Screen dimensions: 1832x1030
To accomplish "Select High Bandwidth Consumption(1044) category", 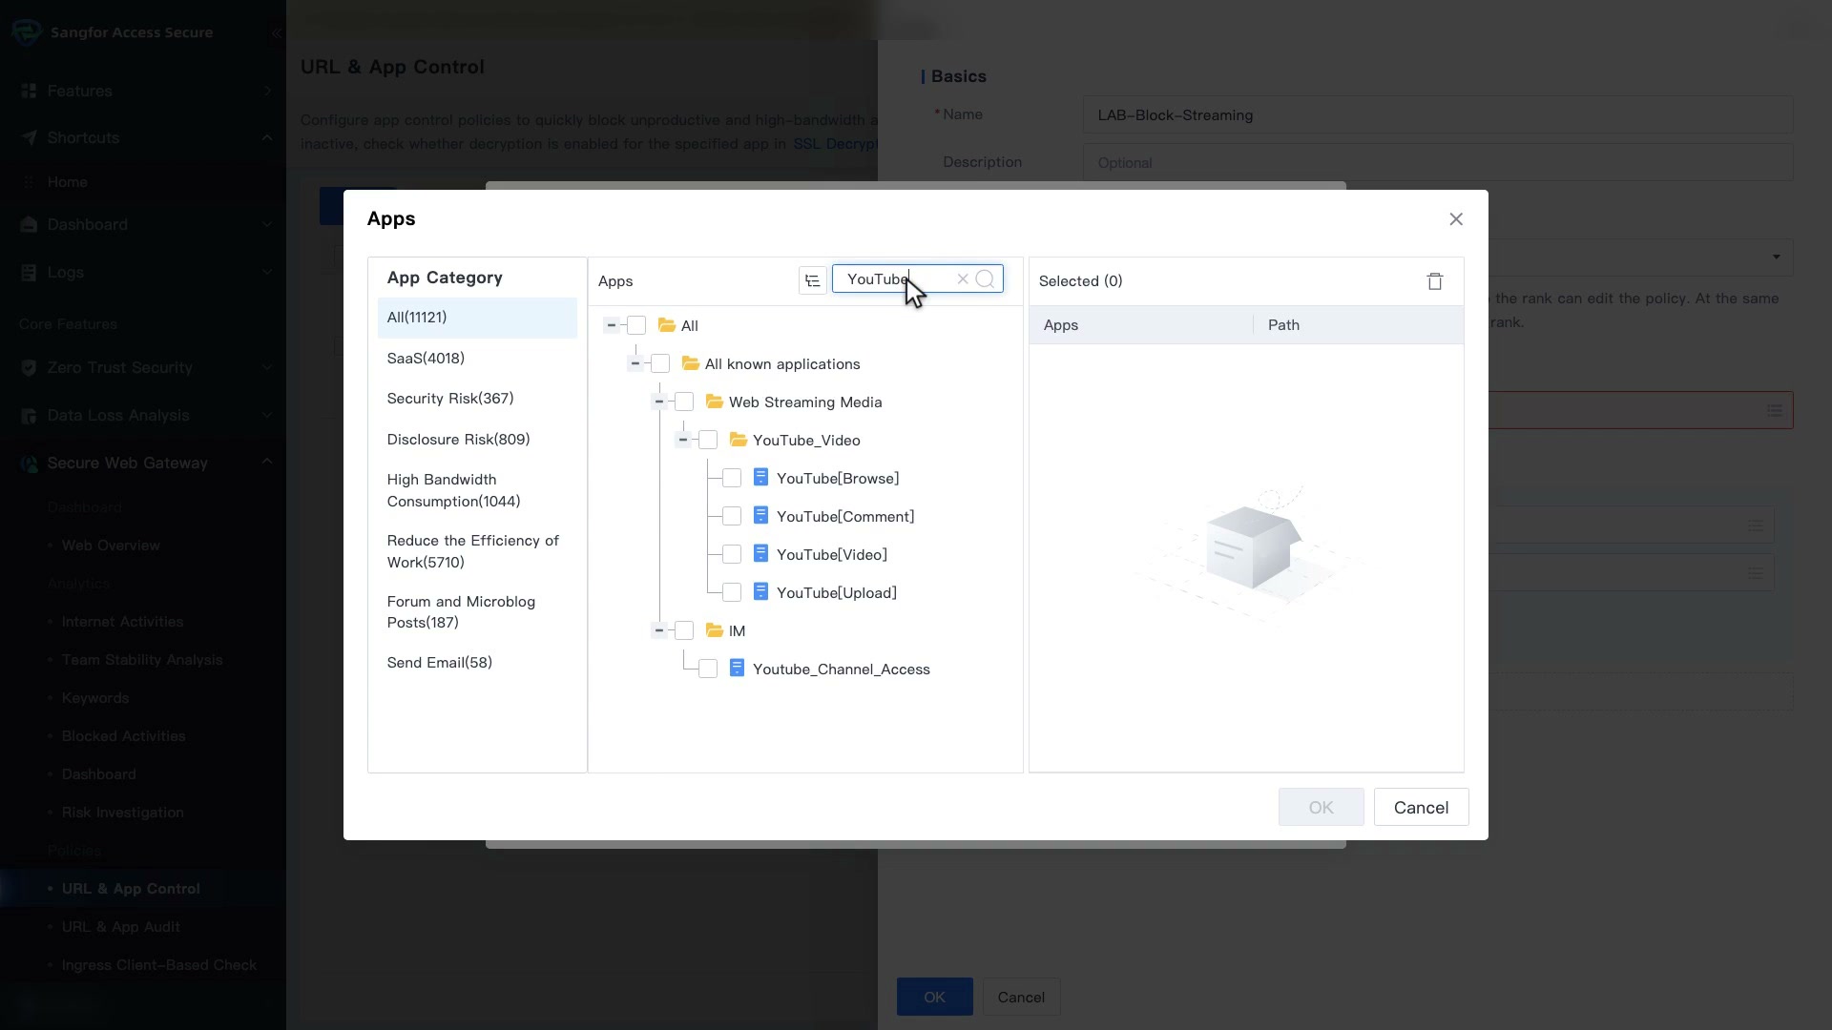I will tap(477, 490).
